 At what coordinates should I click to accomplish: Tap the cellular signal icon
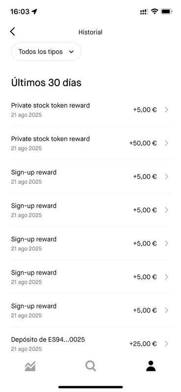[144, 11]
